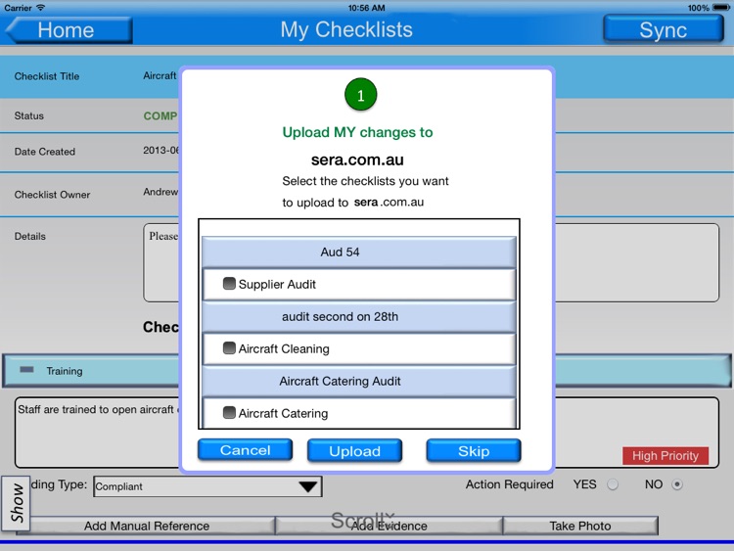Click the Upload button
Image resolution: width=734 pixels, height=551 pixels.
[x=354, y=451]
